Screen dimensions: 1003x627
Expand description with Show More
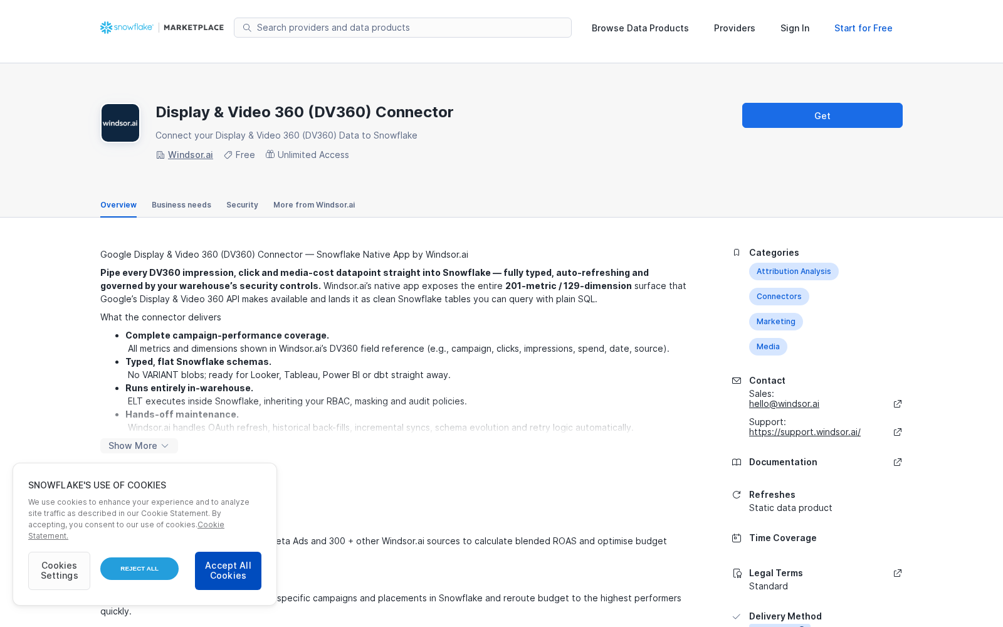[139, 446]
